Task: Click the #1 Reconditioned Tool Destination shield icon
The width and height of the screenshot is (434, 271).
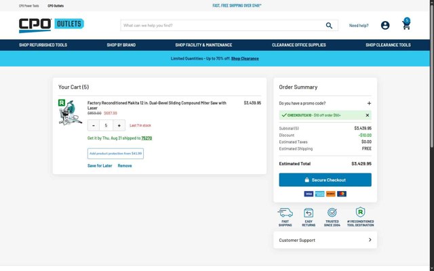Action: 360,212
